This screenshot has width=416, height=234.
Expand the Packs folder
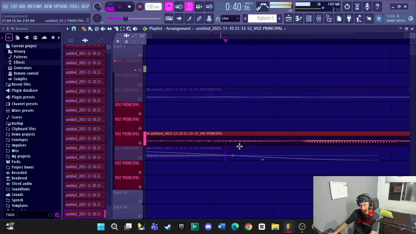(16, 162)
